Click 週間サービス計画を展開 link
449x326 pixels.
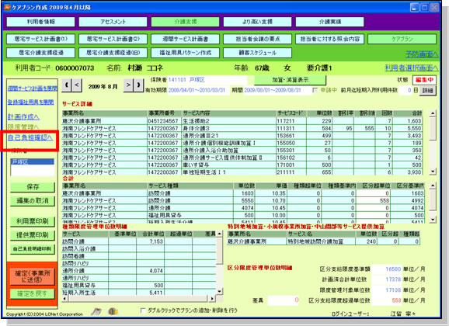33,88
